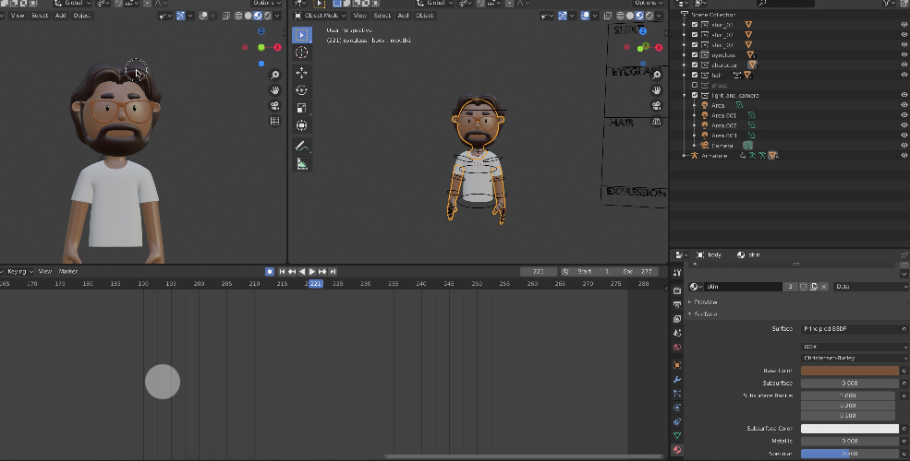
Task: Pick the Annotate pencil tool
Action: click(301, 146)
